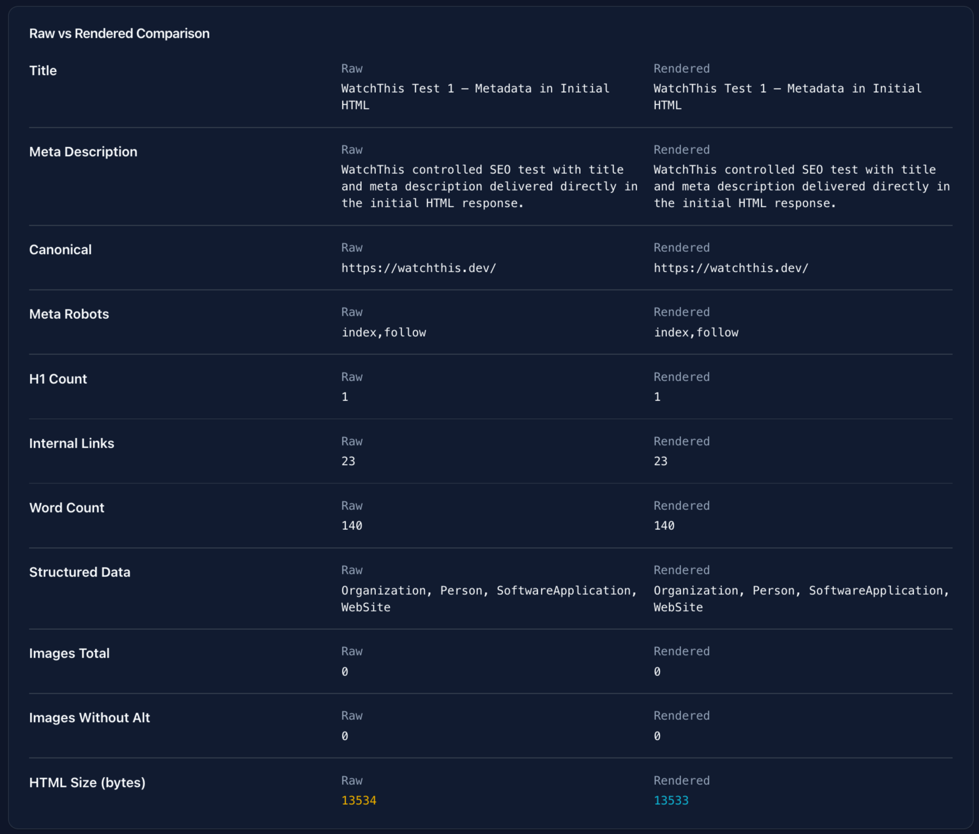Select the 'Meta Description' row label
Image resolution: width=979 pixels, height=834 pixels.
83,152
